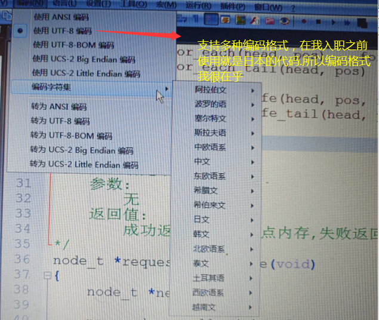This screenshot has height=320, width=379.
Task: Open the function list icon
Action: click(255, 21)
